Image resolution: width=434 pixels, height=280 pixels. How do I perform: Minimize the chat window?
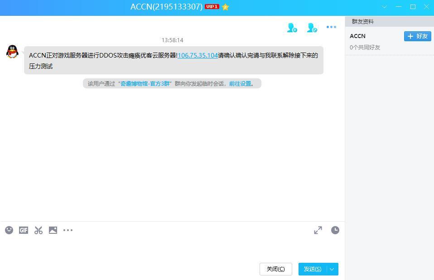(x=399, y=7)
